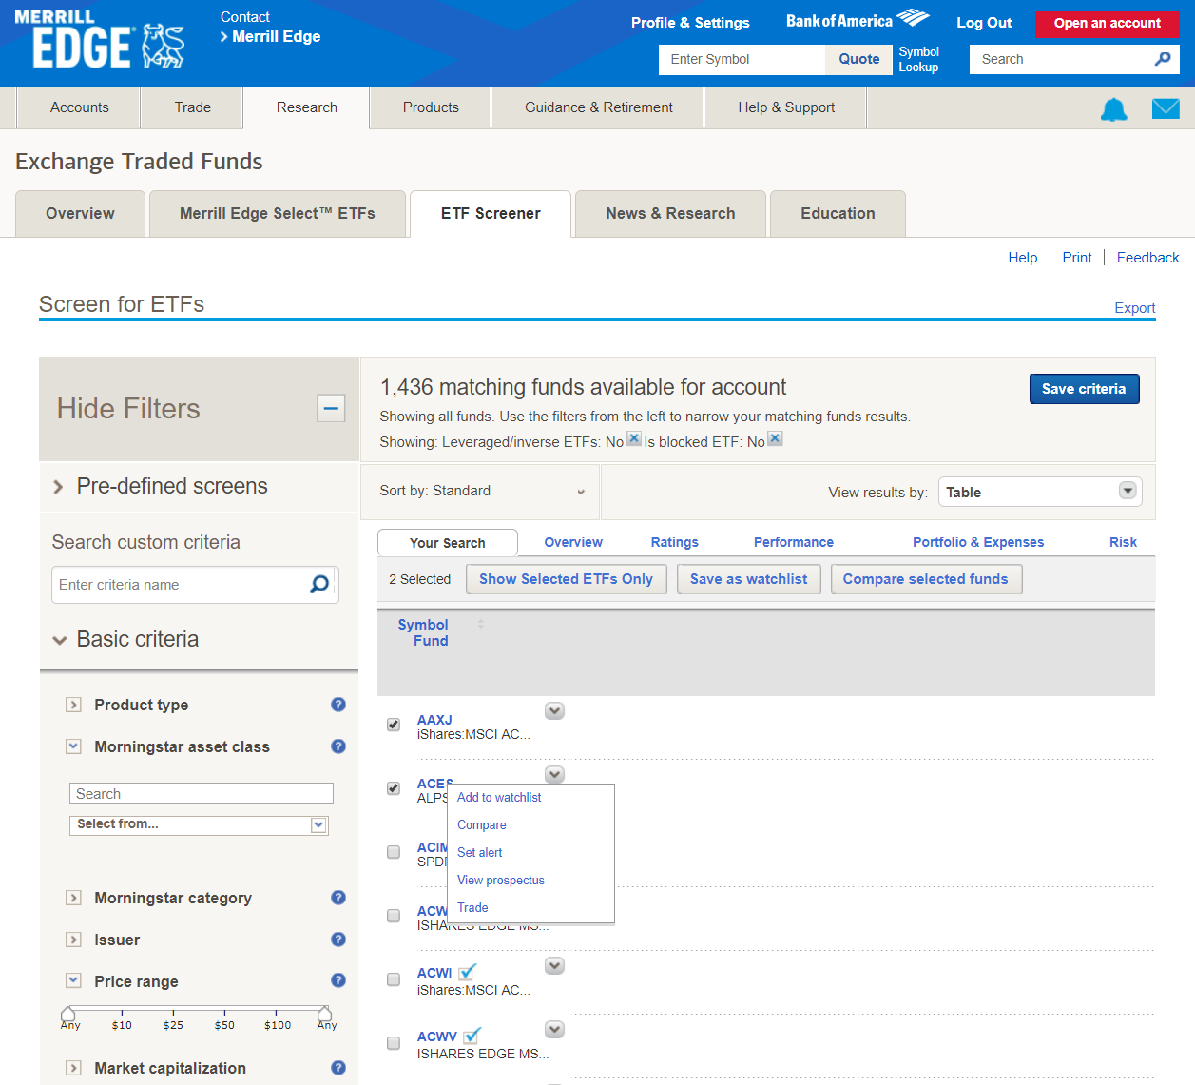Collapse filters with the minus icon
Image resolution: width=1195 pixels, height=1085 pixels.
point(331,409)
